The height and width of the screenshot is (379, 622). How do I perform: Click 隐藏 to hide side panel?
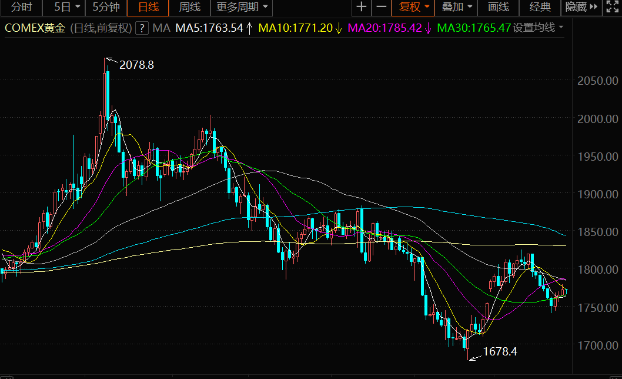pos(581,7)
